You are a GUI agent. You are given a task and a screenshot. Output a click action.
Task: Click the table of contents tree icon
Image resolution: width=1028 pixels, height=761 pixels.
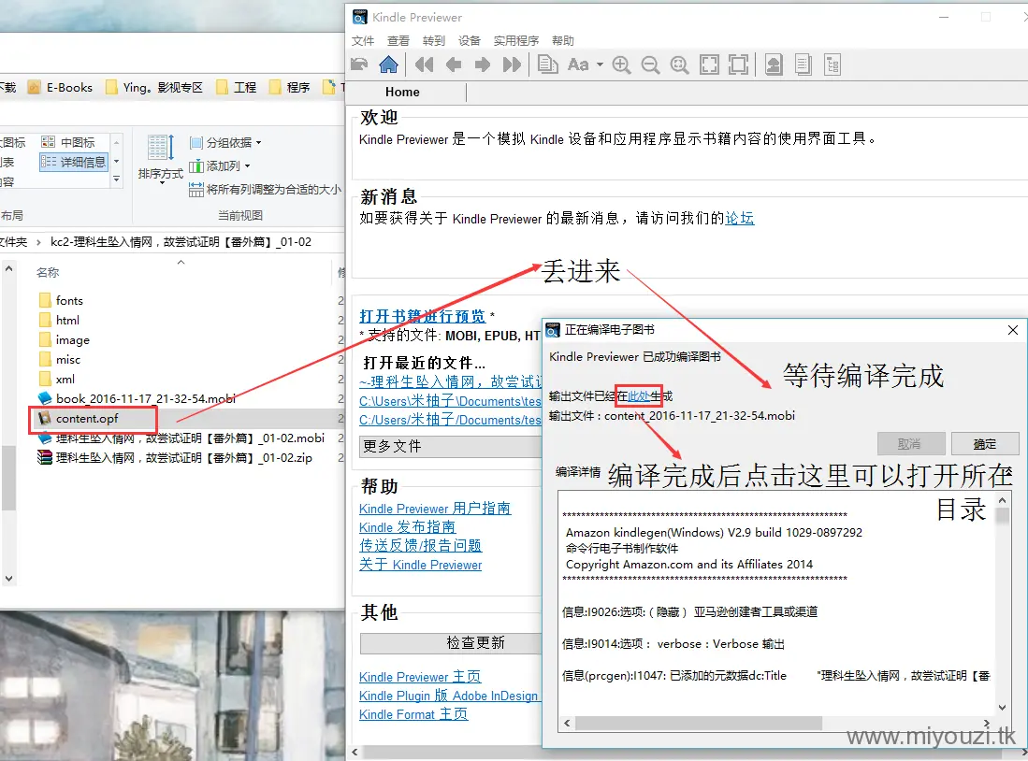832,65
